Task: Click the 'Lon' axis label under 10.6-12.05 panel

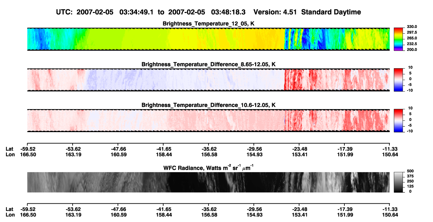Action: [x=10, y=154]
